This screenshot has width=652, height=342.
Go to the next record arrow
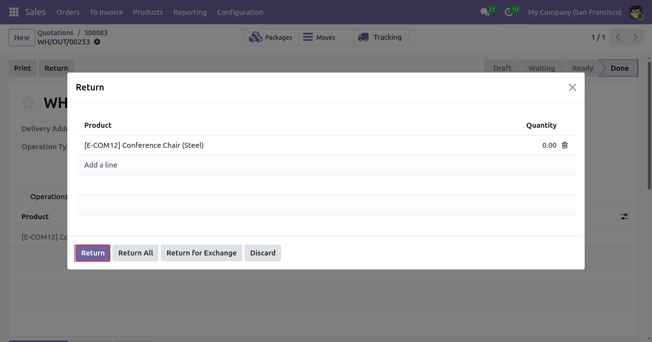click(635, 37)
